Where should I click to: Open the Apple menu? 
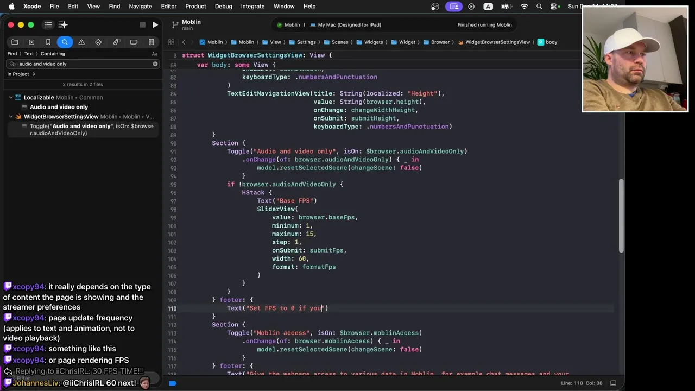[x=11, y=6]
